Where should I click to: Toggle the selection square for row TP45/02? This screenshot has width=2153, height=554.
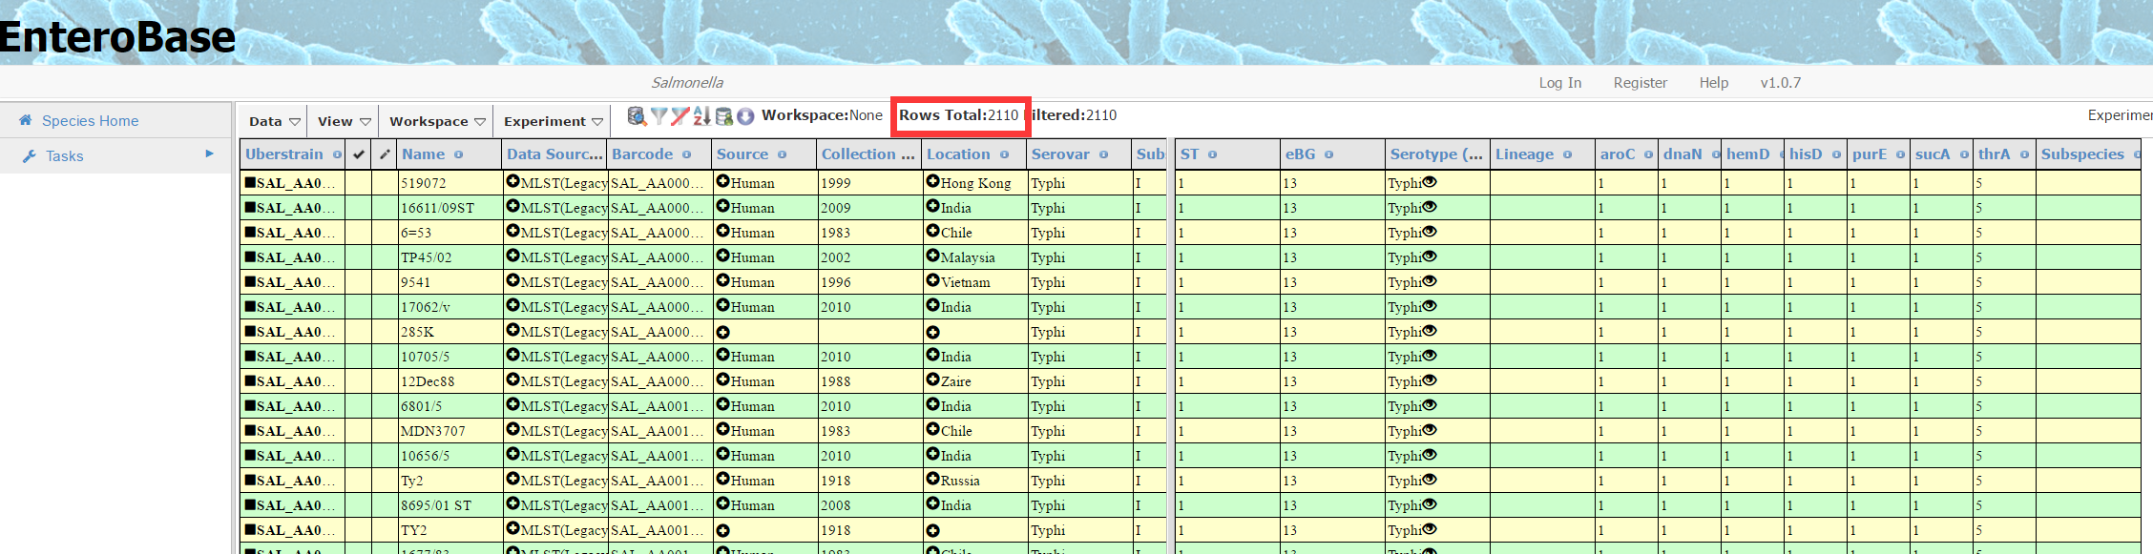coord(250,256)
